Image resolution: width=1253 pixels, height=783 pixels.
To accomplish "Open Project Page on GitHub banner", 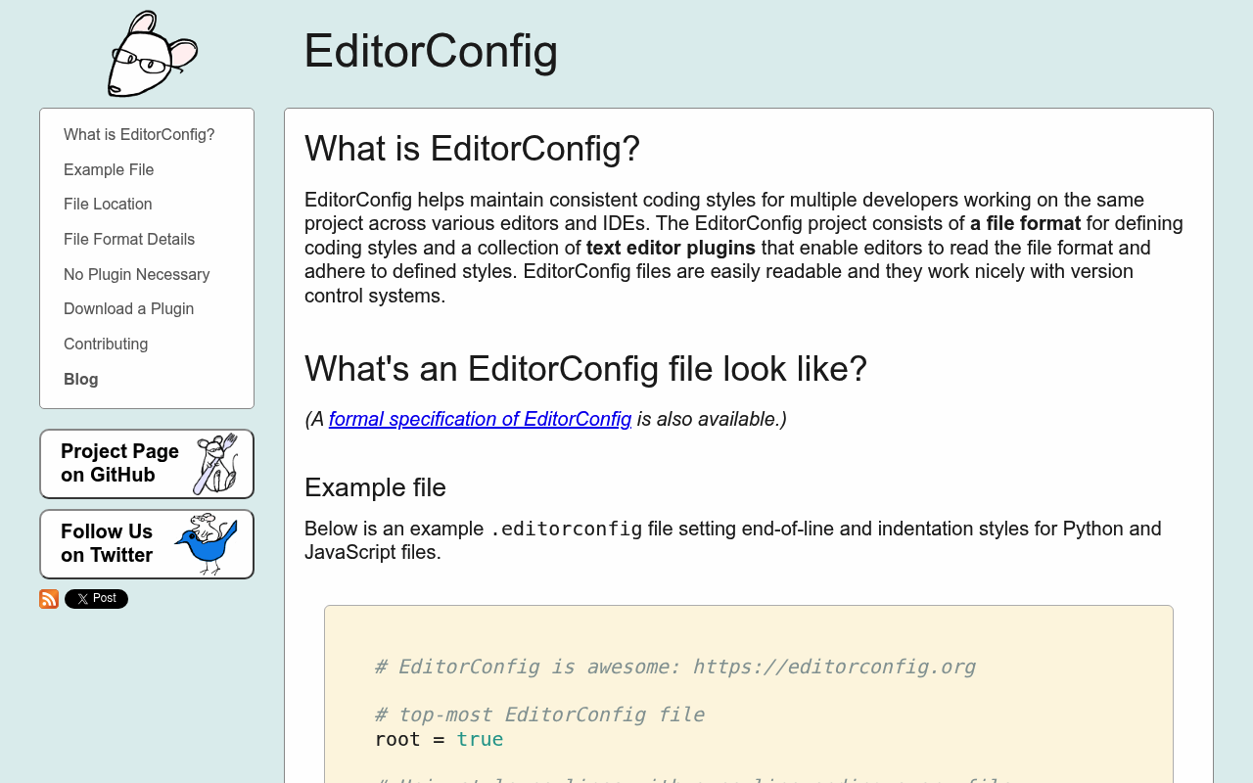I will (x=147, y=464).
